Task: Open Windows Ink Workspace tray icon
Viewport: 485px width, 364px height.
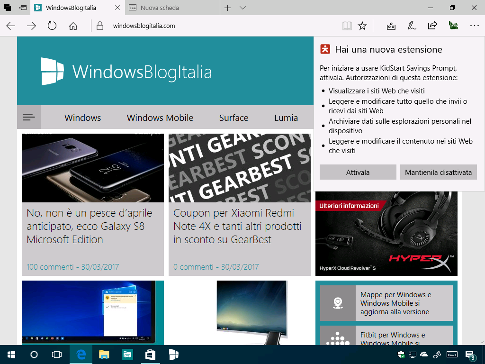Action: tap(437, 355)
